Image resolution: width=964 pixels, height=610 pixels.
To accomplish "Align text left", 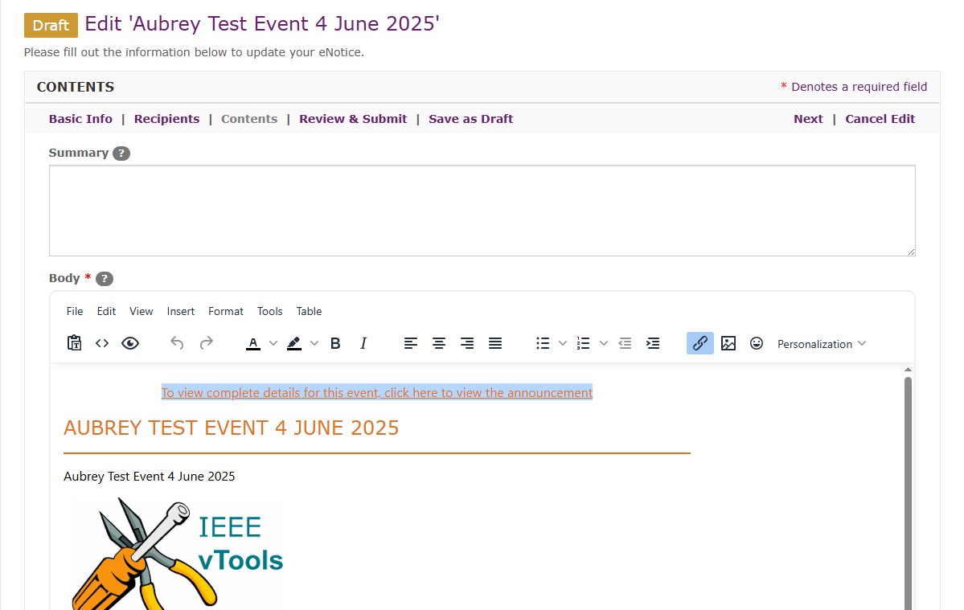I will coord(411,343).
